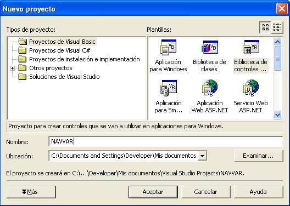Expand more options with the Más button
The height and width of the screenshot is (206, 290).
[31, 192]
